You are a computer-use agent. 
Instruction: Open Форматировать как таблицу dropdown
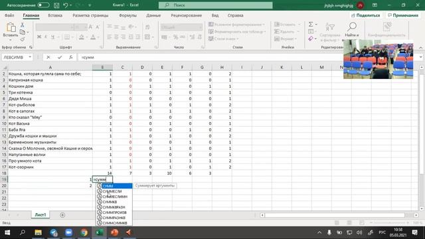pyautogui.click(x=237, y=32)
